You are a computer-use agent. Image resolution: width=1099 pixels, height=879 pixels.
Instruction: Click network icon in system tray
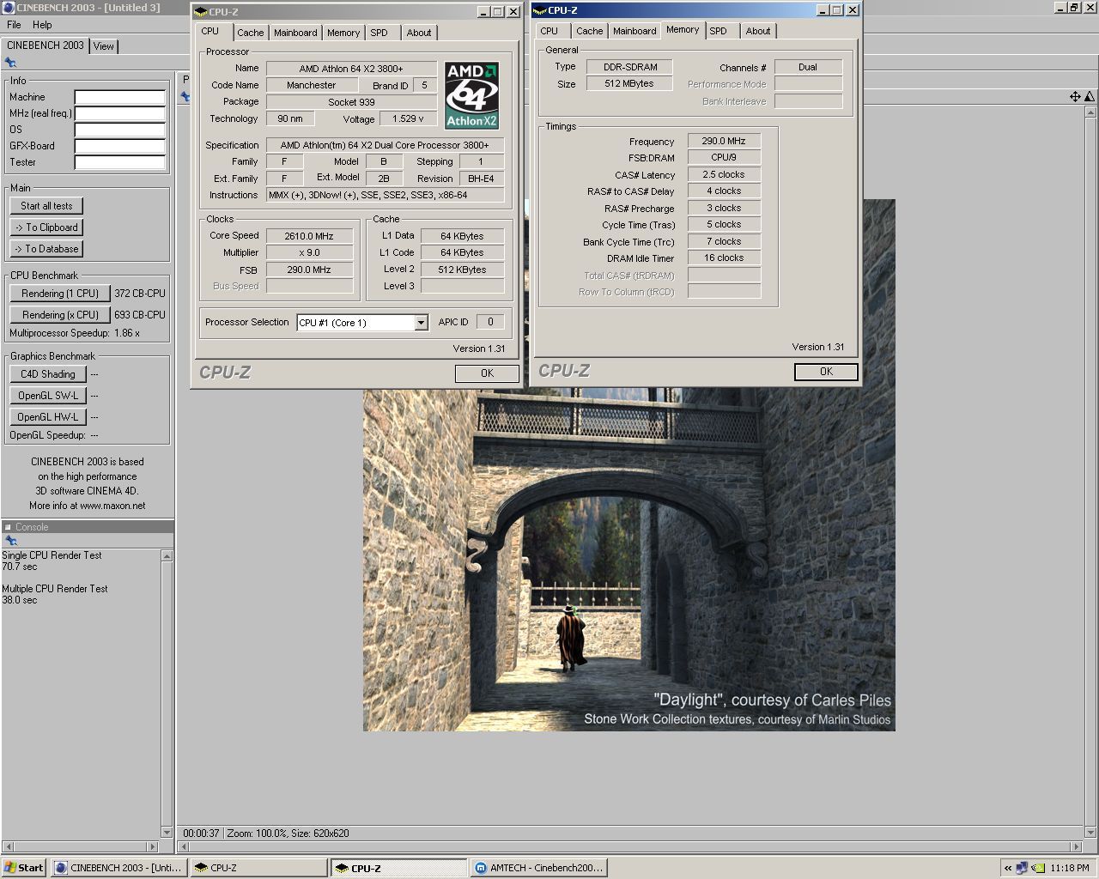1022,868
